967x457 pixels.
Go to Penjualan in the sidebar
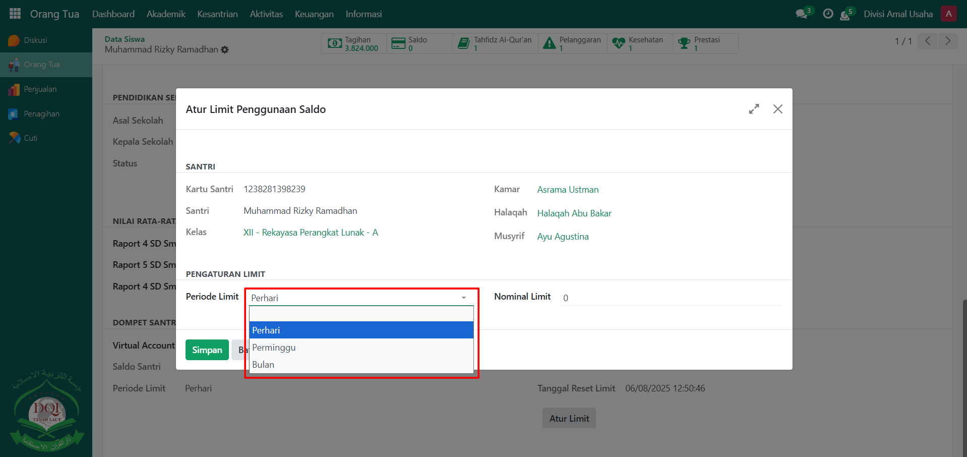40,89
